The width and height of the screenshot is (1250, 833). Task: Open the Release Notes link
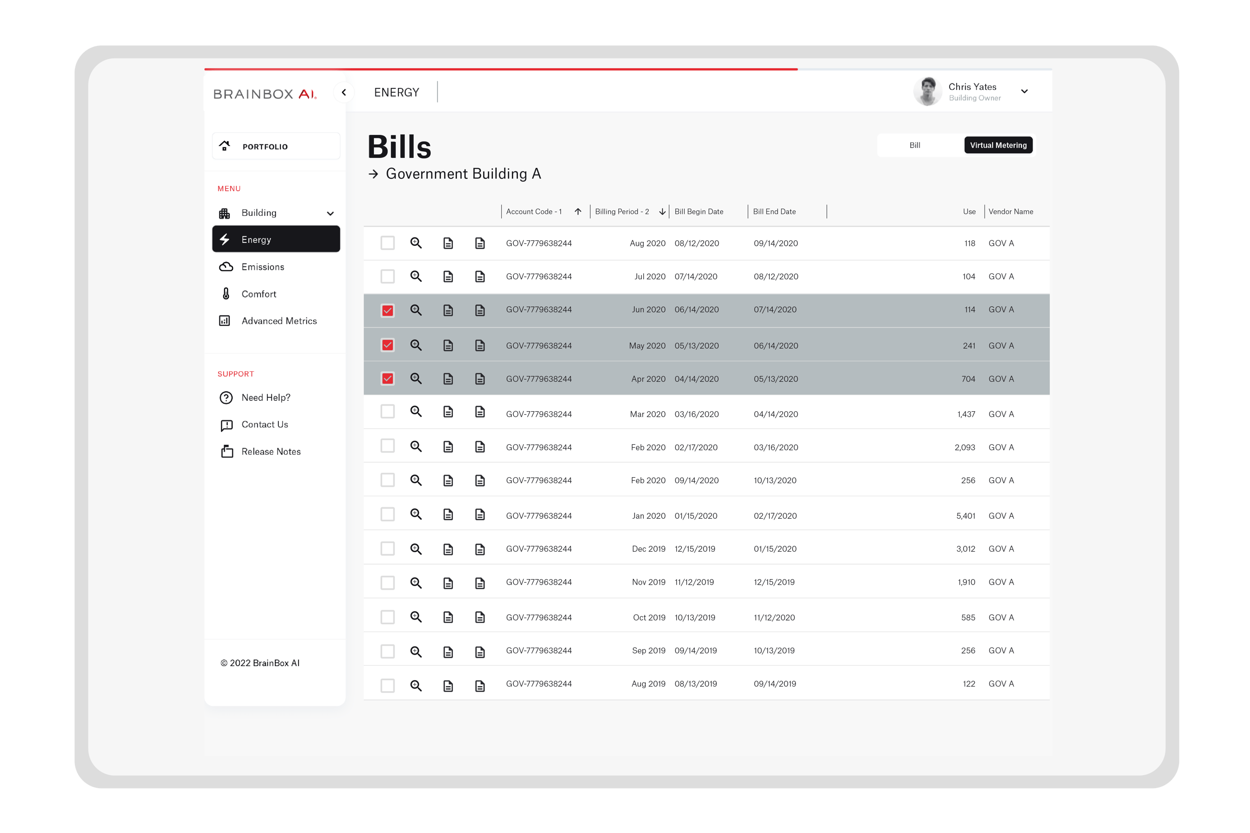(270, 452)
